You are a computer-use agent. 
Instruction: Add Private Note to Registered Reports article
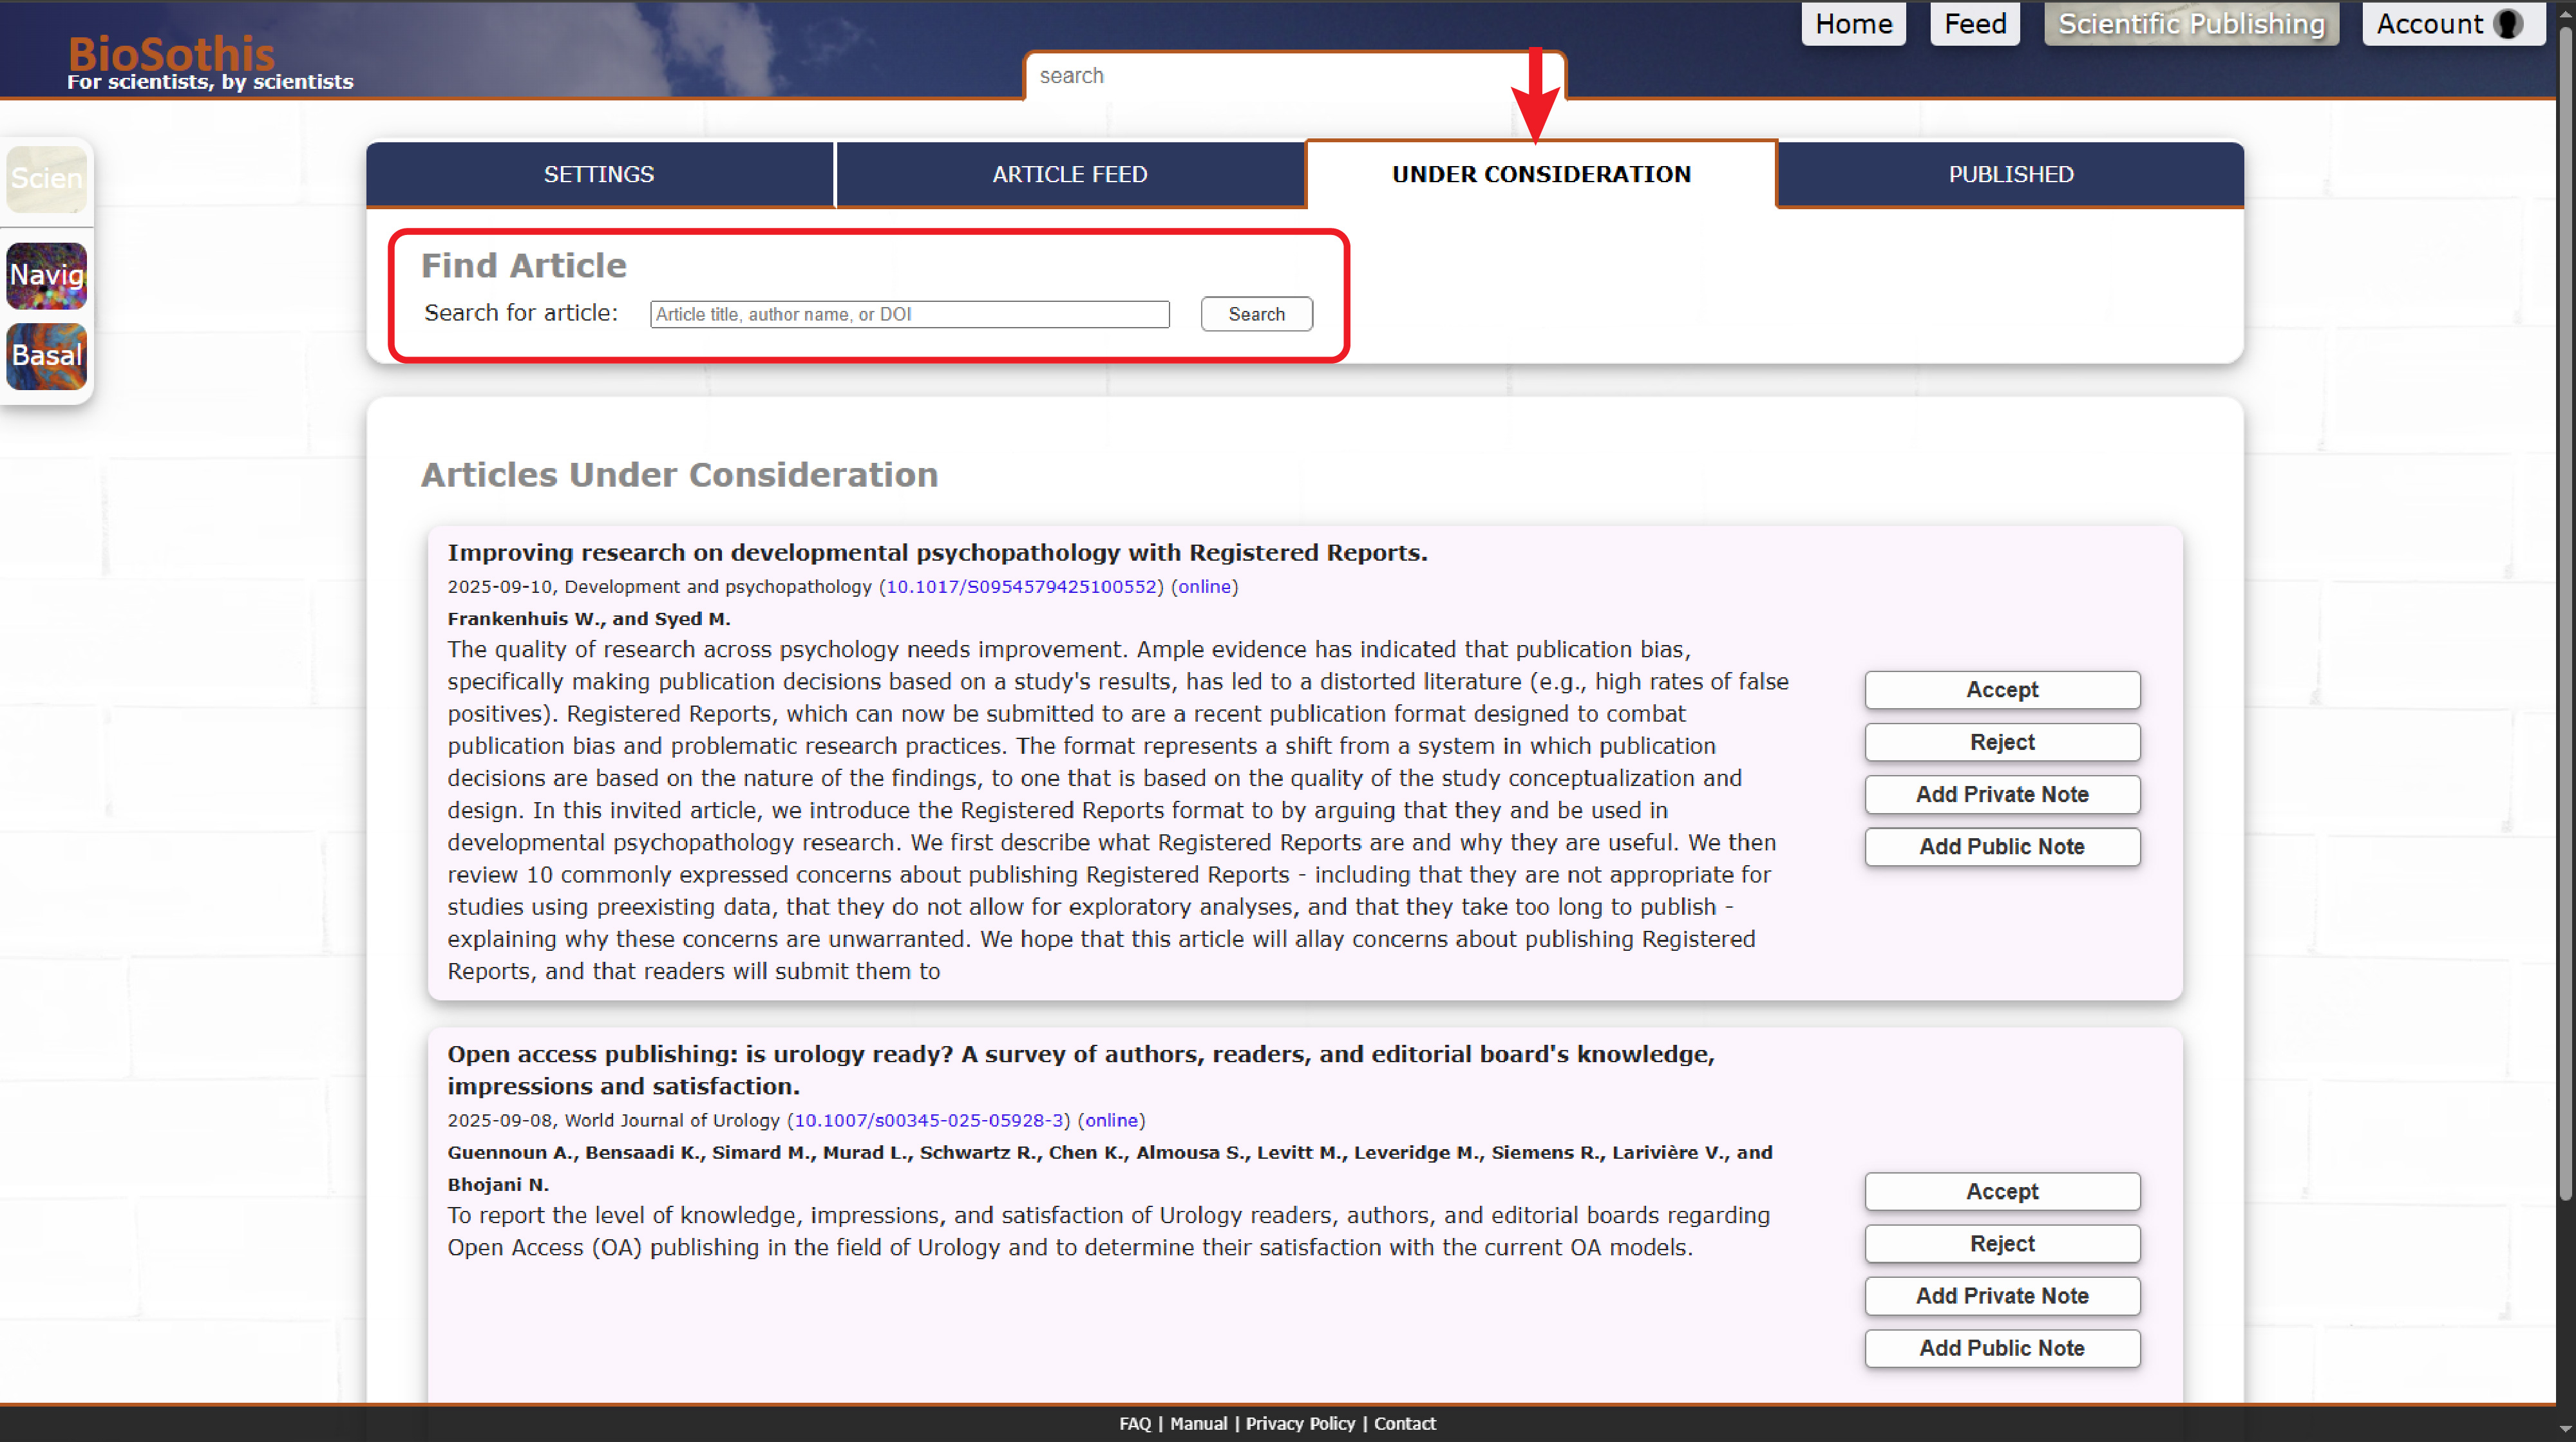pyautogui.click(x=2001, y=794)
